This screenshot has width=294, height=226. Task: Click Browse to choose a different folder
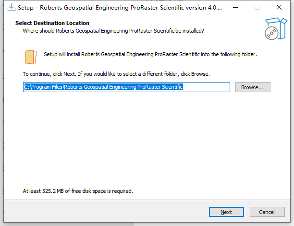click(x=253, y=87)
